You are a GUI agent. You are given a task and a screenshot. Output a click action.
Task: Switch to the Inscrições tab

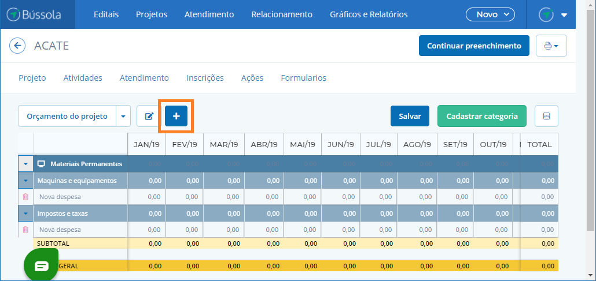(x=205, y=78)
